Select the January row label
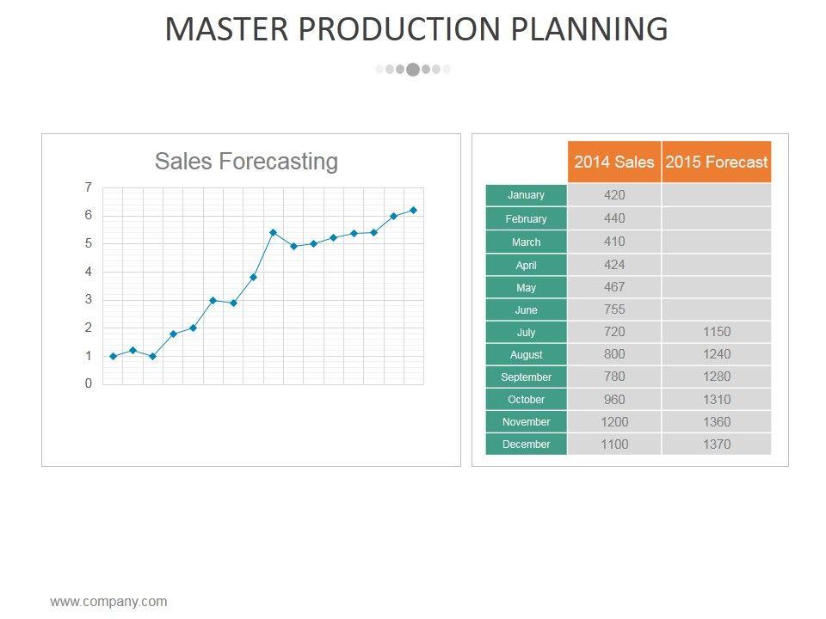Image resolution: width=826 pixels, height=619 pixels. [527, 195]
